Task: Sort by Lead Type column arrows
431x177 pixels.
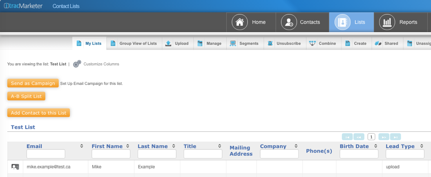Action: [421, 146]
